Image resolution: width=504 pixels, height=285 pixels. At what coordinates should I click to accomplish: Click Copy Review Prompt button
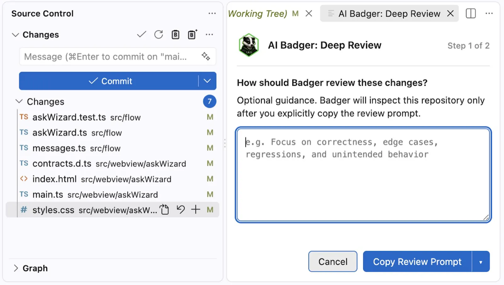click(x=417, y=261)
